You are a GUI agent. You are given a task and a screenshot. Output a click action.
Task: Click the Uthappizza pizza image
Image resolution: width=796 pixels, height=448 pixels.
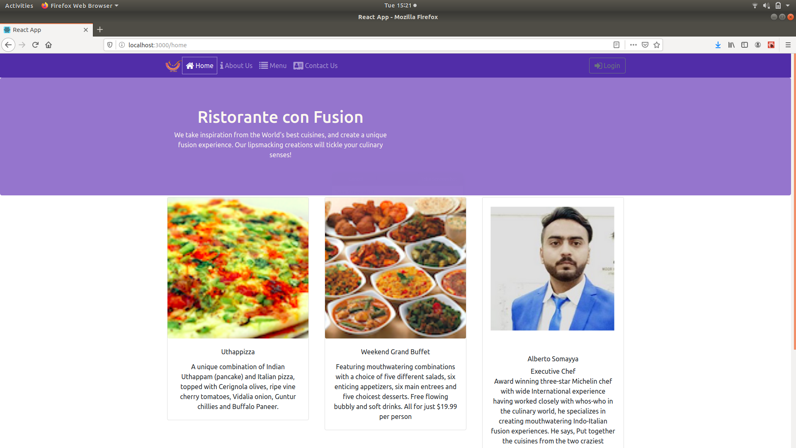pos(238,268)
